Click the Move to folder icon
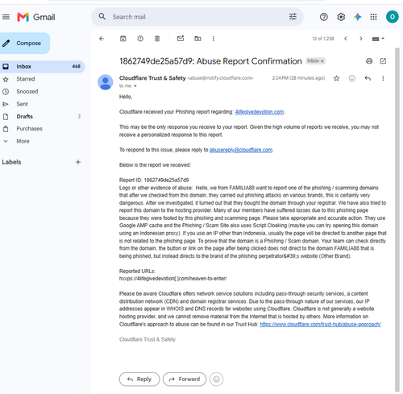The height and width of the screenshot is (394, 403). (x=197, y=39)
